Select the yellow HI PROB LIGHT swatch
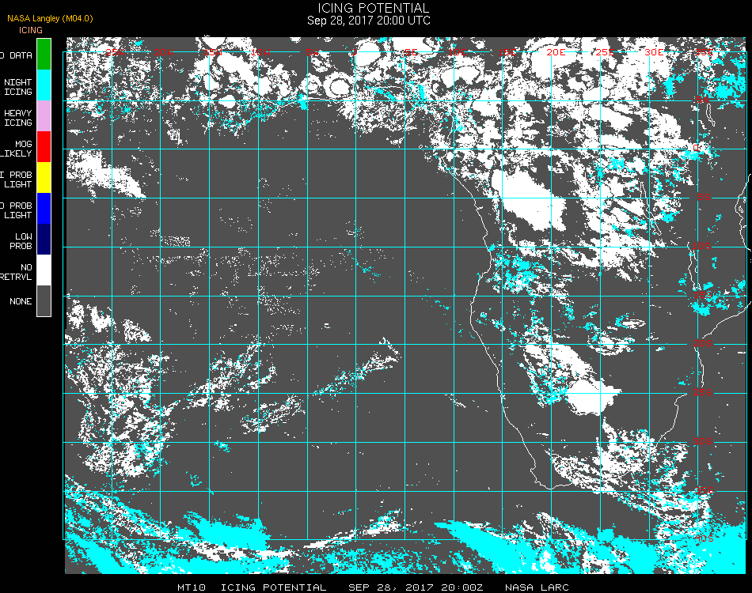The width and height of the screenshot is (752, 593). click(x=44, y=178)
